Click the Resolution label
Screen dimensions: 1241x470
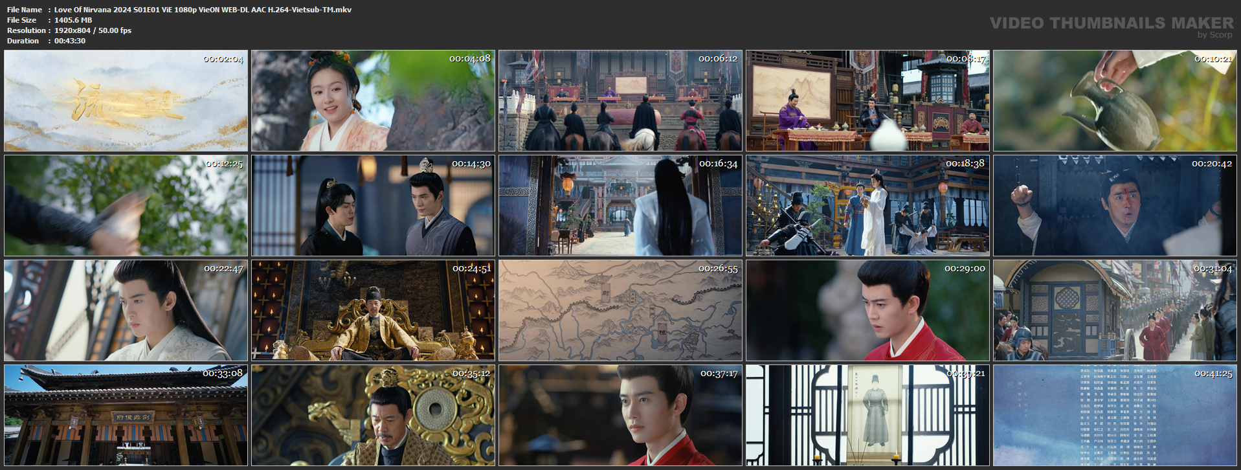(x=27, y=30)
